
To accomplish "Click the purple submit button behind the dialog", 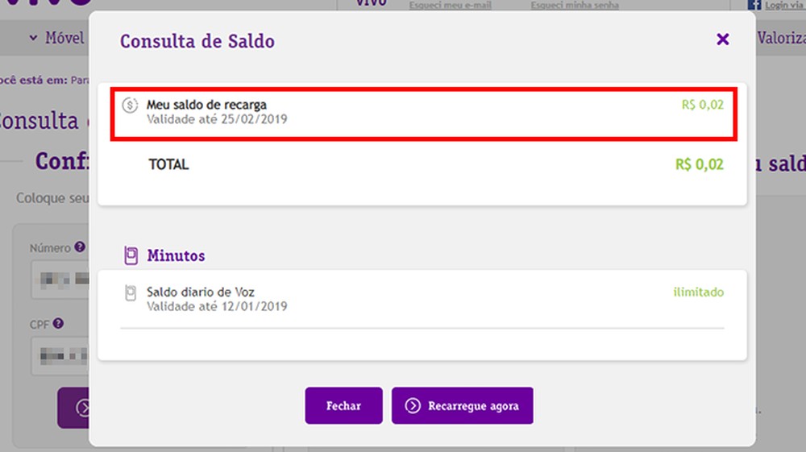I will [x=73, y=408].
